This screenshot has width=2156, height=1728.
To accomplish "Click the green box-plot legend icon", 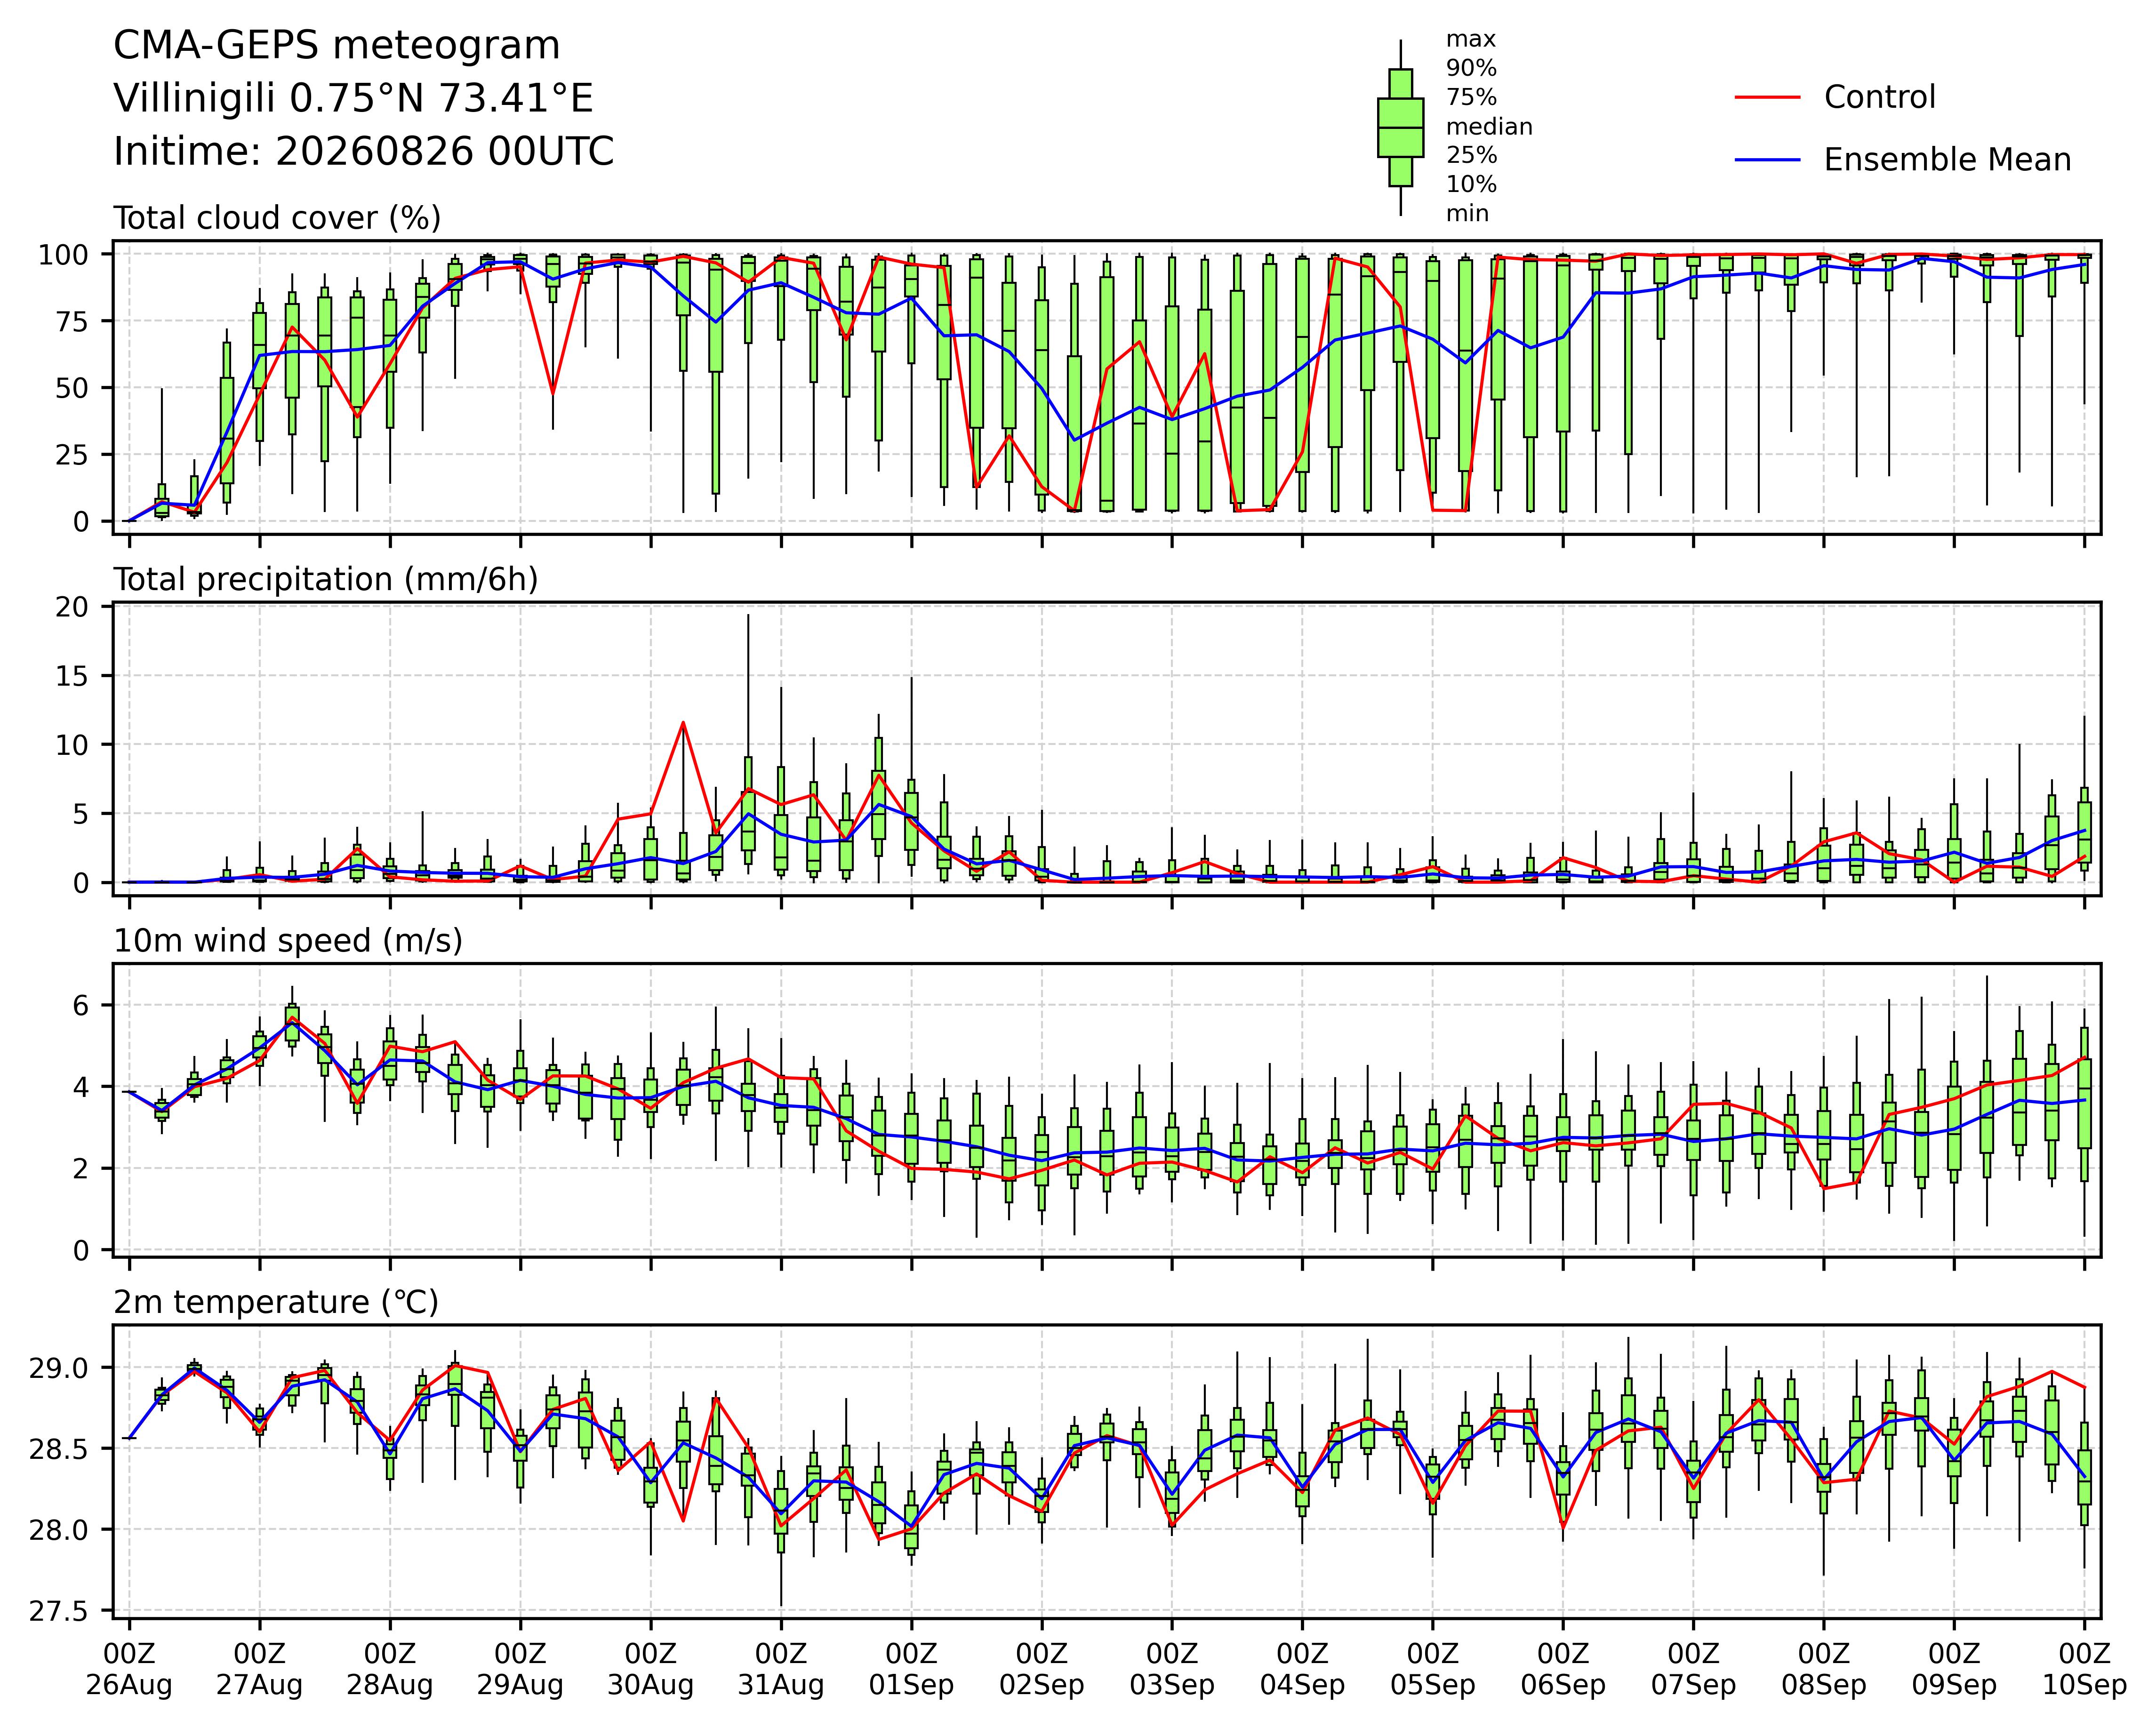I will [1400, 128].
